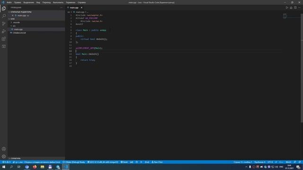This screenshot has height=170, width=303.
Task: Open the Windows Start menu
Action: [x=4, y=167]
